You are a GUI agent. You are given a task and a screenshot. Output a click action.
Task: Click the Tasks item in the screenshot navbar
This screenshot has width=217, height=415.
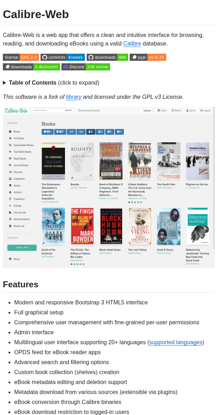(162, 110)
